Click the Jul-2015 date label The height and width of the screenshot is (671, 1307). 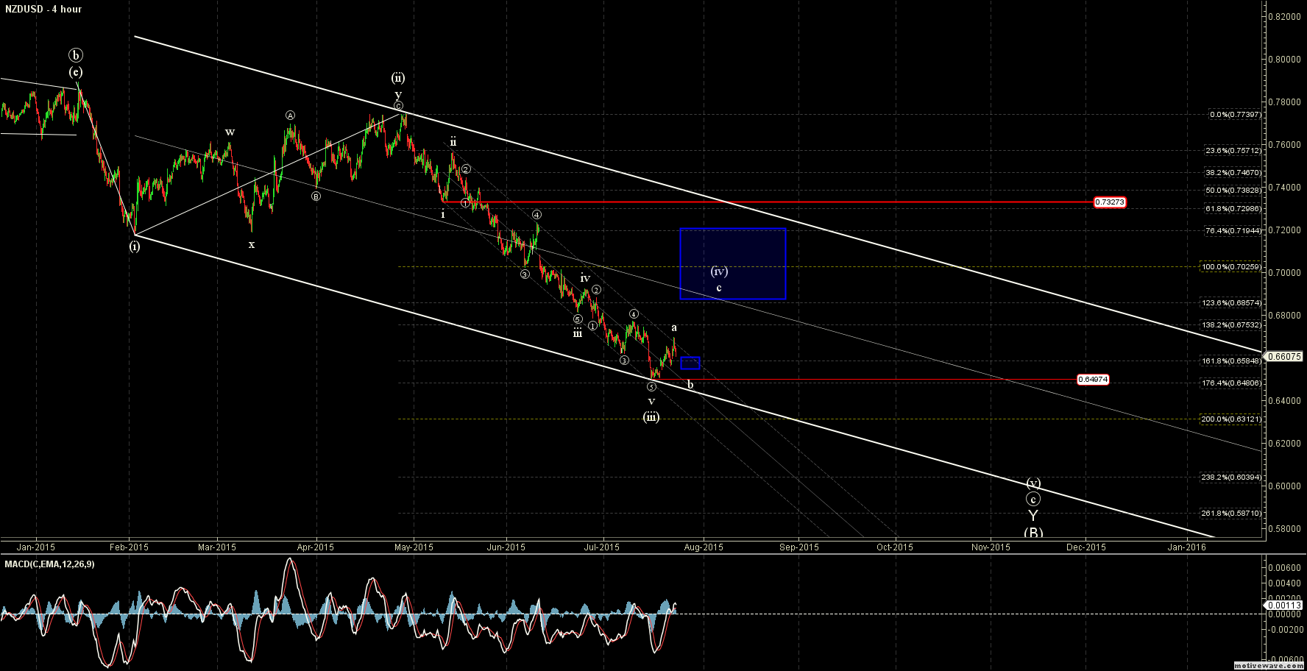click(x=603, y=547)
